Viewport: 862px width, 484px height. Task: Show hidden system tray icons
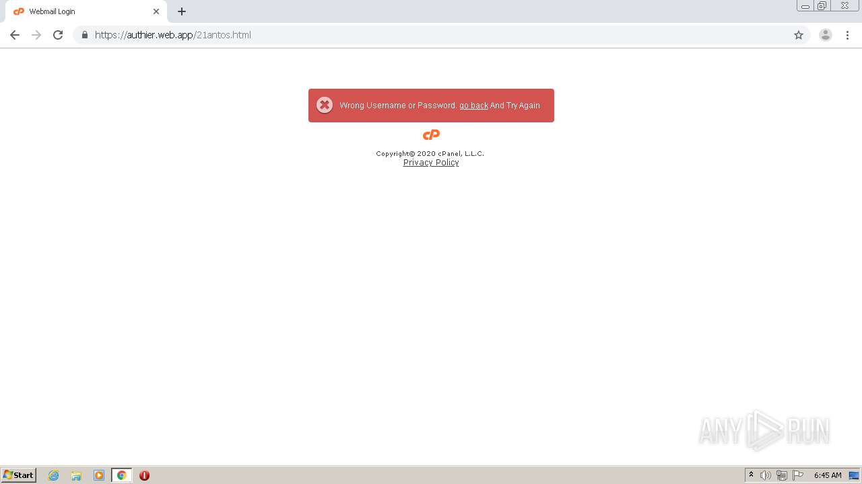[x=752, y=475]
